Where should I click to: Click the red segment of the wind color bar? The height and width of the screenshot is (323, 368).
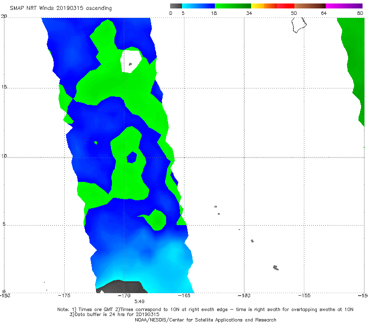pos(285,6)
